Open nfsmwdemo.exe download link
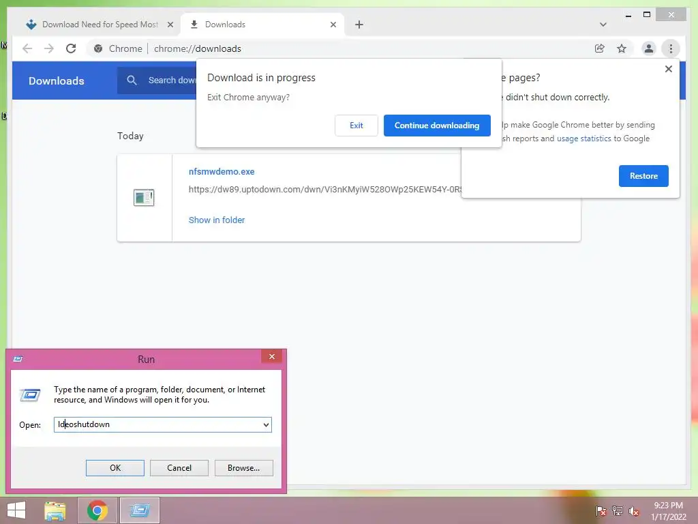The width and height of the screenshot is (698, 524). pos(222,171)
